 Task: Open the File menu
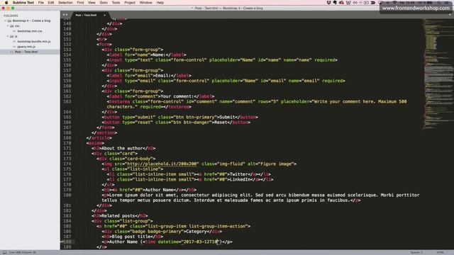coord(41,3)
